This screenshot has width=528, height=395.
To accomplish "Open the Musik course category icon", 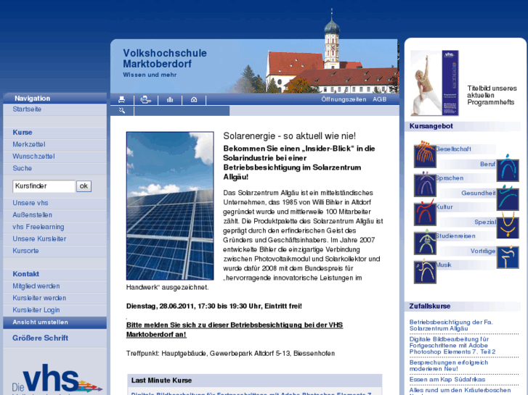I will 425,271.
